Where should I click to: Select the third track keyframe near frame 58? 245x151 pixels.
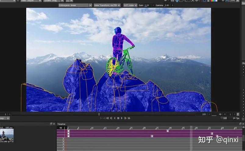coord(217,136)
